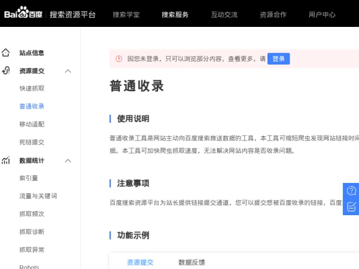
Task: Click the 数据统计 chart icon in sidebar
Action: 6,160
